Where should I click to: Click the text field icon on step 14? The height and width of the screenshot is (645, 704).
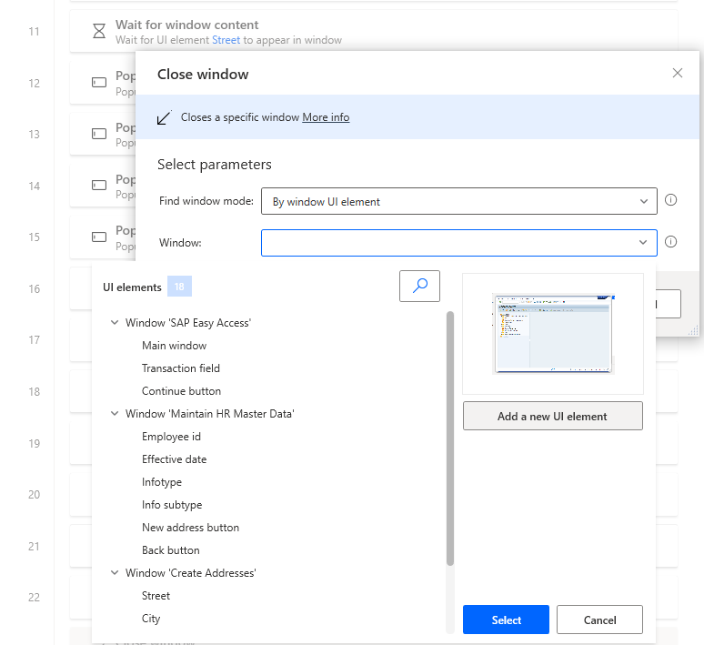(99, 186)
